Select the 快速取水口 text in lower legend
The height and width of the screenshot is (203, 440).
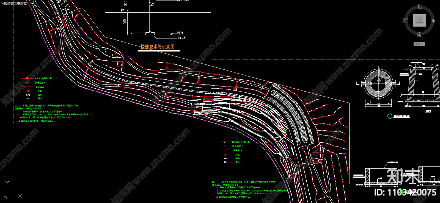[238, 146]
